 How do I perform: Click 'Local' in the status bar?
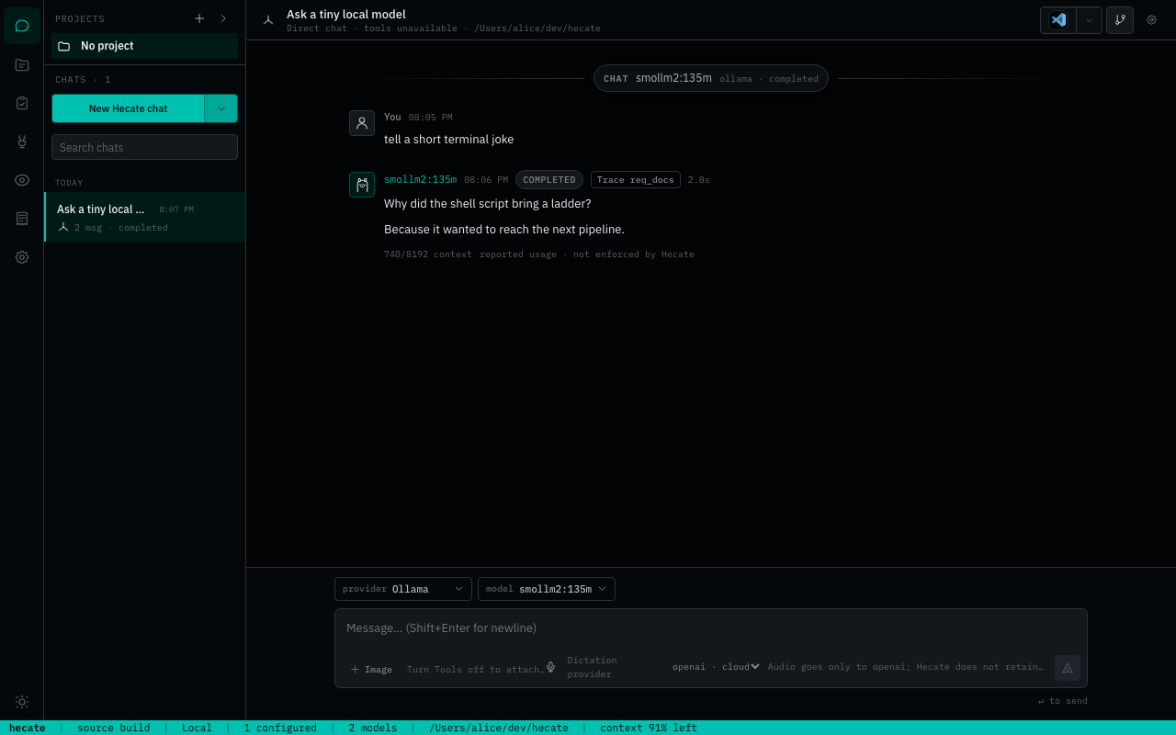[197, 728]
